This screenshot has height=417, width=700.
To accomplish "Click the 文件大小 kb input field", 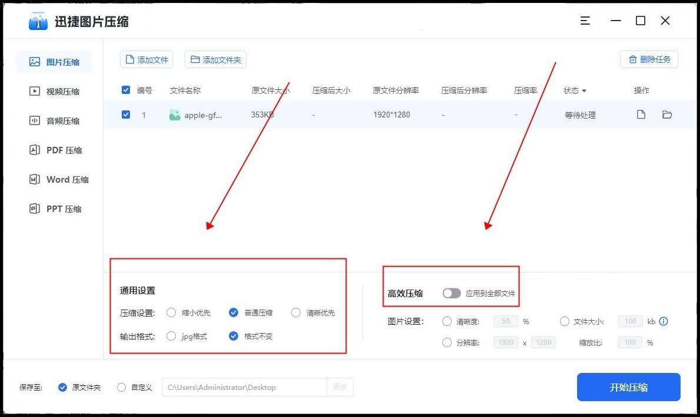I will (631, 321).
